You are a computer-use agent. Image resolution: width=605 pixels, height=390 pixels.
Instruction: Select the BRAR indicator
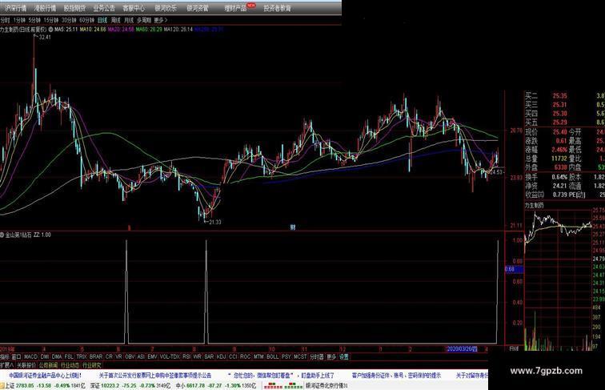pyautogui.click(x=96, y=357)
